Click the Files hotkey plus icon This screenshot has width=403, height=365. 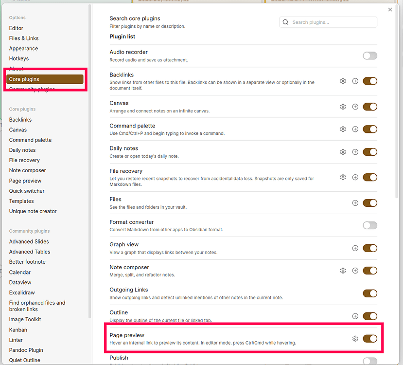[x=355, y=203]
